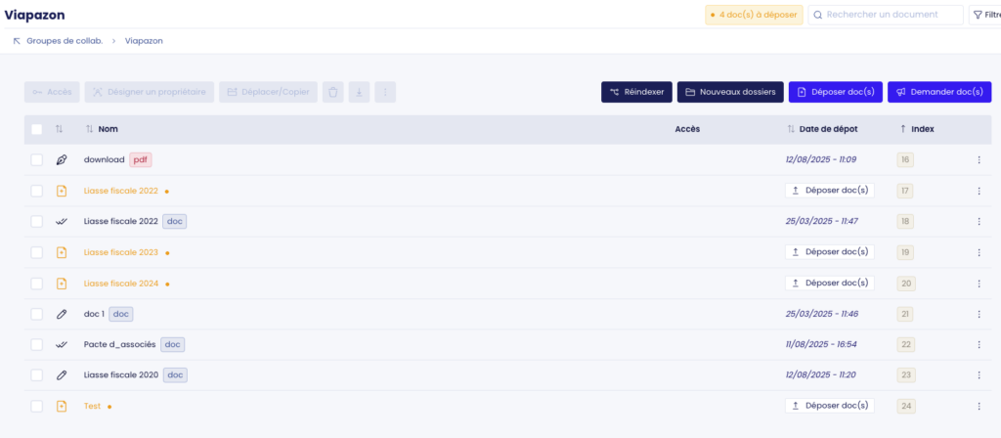The height and width of the screenshot is (438, 1001).
Task: Open three-dot menu for Pacte d_associés row
Action: point(979,345)
